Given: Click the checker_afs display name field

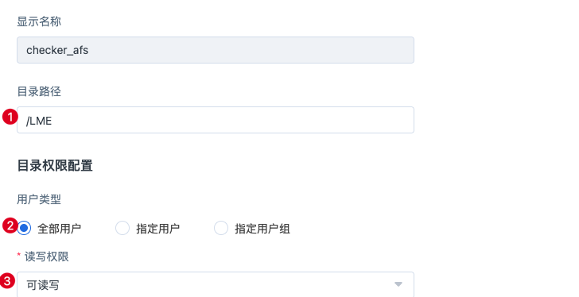Looking at the screenshot, I should [216, 50].
